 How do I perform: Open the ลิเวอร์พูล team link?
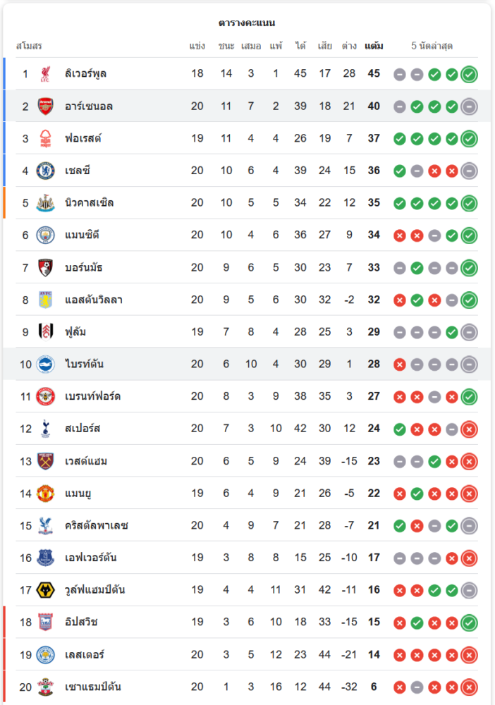click(85, 74)
